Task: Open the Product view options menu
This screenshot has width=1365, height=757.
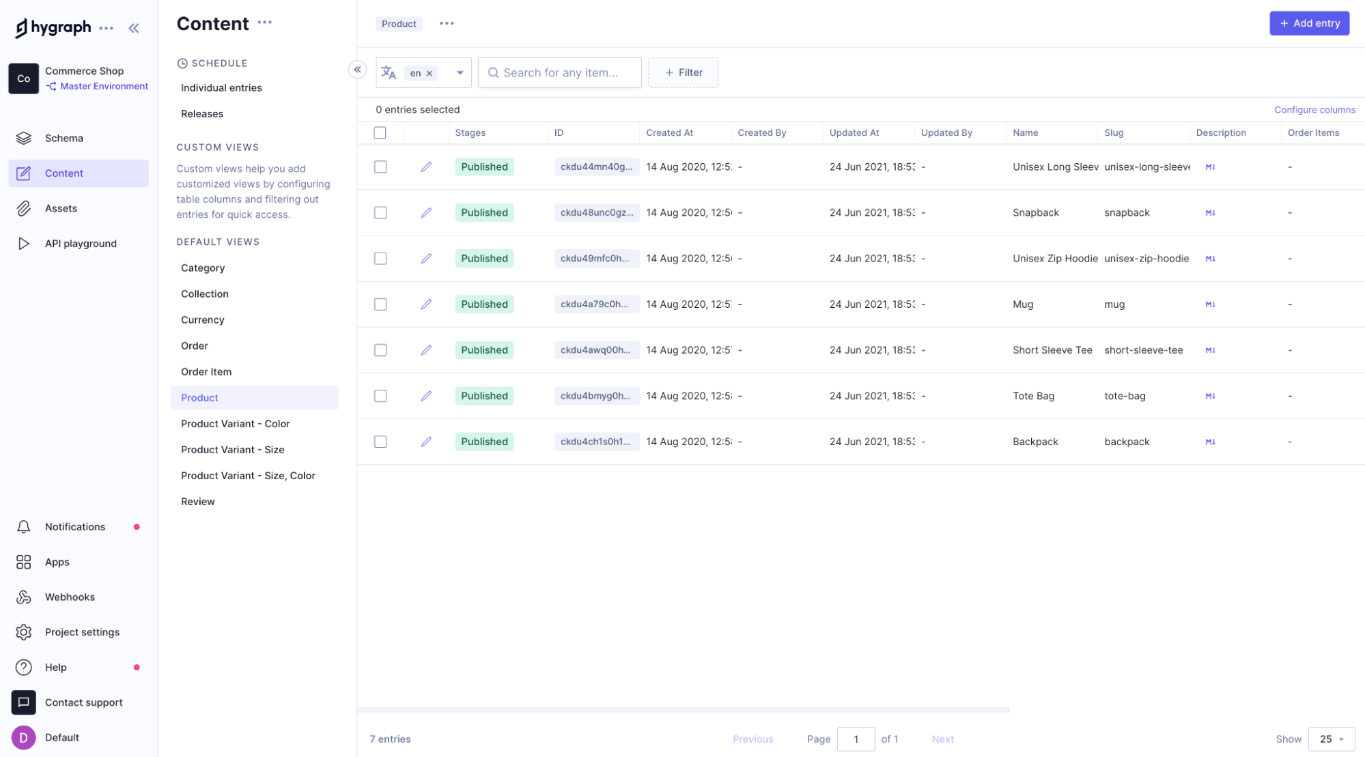Action: (x=447, y=23)
